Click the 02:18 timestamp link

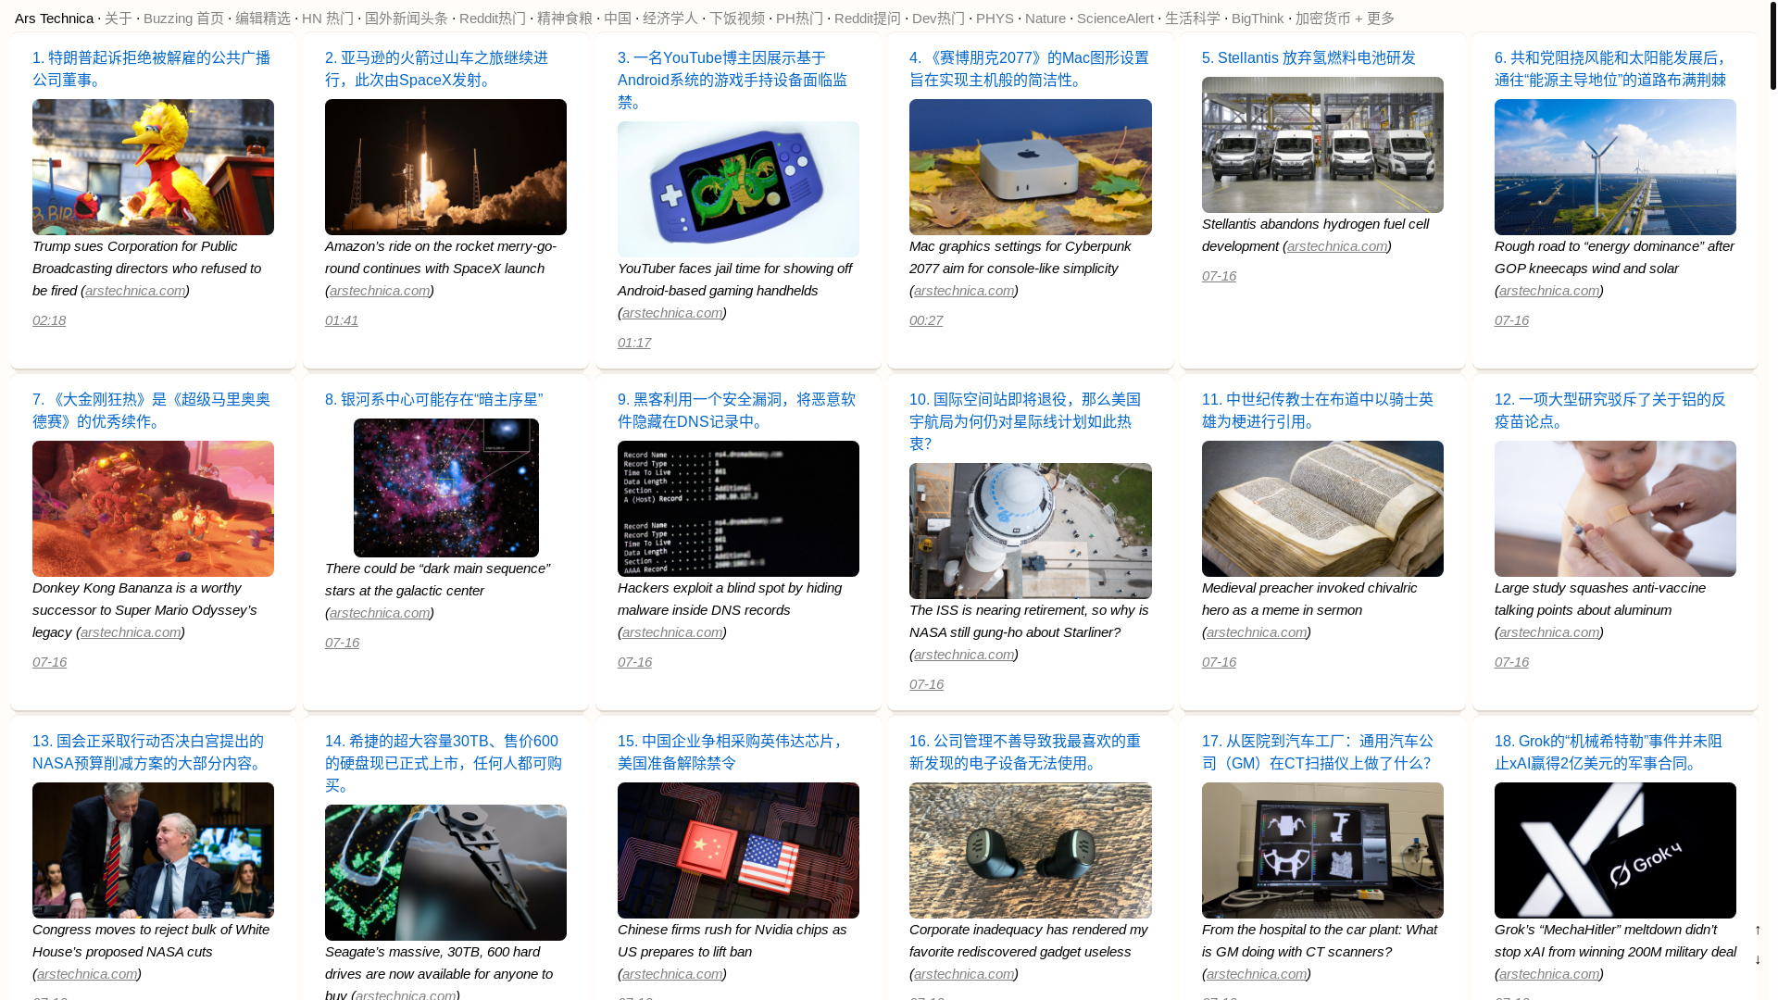pyautogui.click(x=49, y=319)
